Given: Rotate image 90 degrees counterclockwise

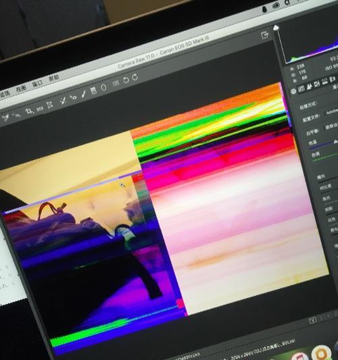Looking at the screenshot, I should 126,80.
